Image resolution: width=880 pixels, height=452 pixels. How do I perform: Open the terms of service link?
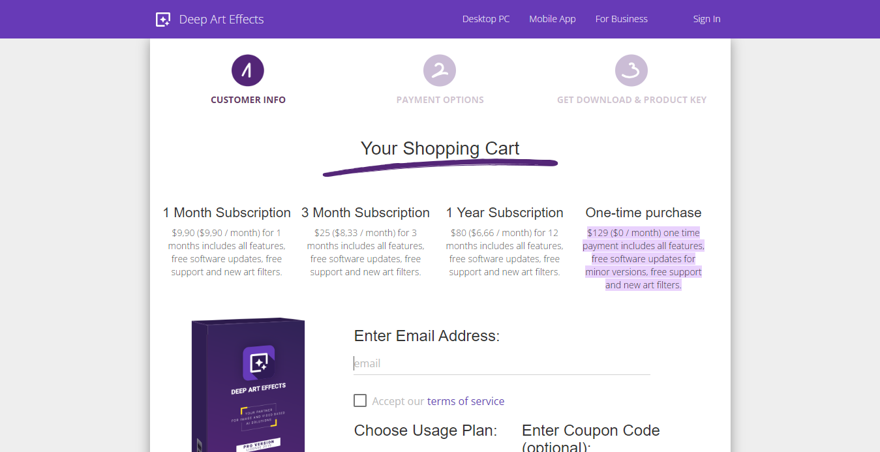[x=466, y=401]
